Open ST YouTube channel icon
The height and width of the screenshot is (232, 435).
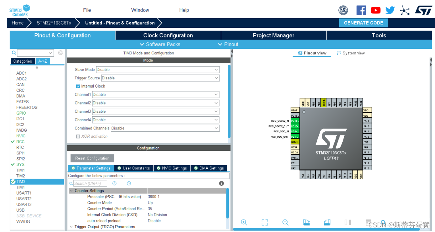pos(376,10)
